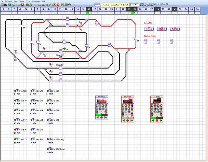Viewport: 208px width, 162px height.
Task: Click the SOEG locomotive image
Action: click(157, 101)
